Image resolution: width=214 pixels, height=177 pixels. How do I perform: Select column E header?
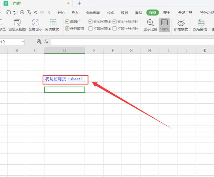point(94,51)
